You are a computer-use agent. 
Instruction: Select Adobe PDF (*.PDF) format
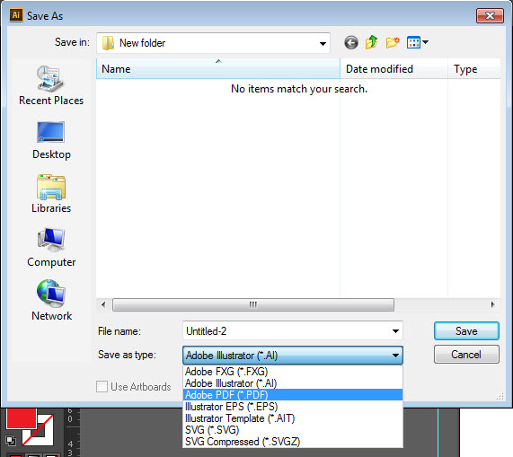coord(293,395)
